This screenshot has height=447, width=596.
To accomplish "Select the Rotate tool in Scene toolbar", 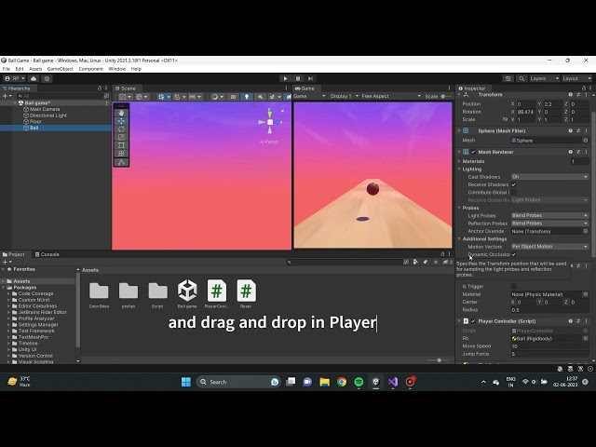I will (x=121, y=129).
